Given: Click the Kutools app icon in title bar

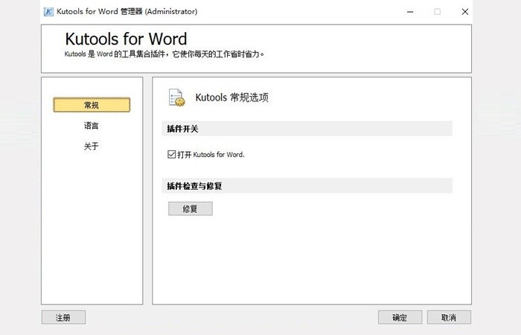Looking at the screenshot, I should 48,11.
